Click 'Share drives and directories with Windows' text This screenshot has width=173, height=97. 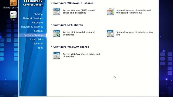pos(134,12)
